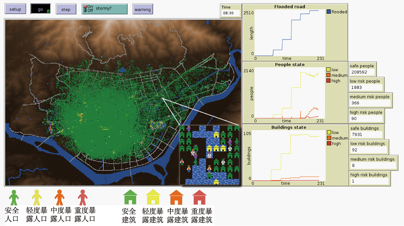Image resolution: width=404 pixels, height=226 pixels.
Task: Click the orange medium exposure person icon
Action: [x=60, y=198]
